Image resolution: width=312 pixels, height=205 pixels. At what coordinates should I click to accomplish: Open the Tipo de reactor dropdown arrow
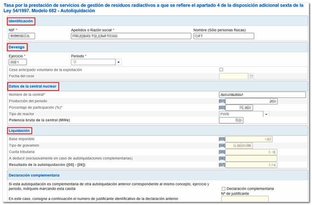266,114
